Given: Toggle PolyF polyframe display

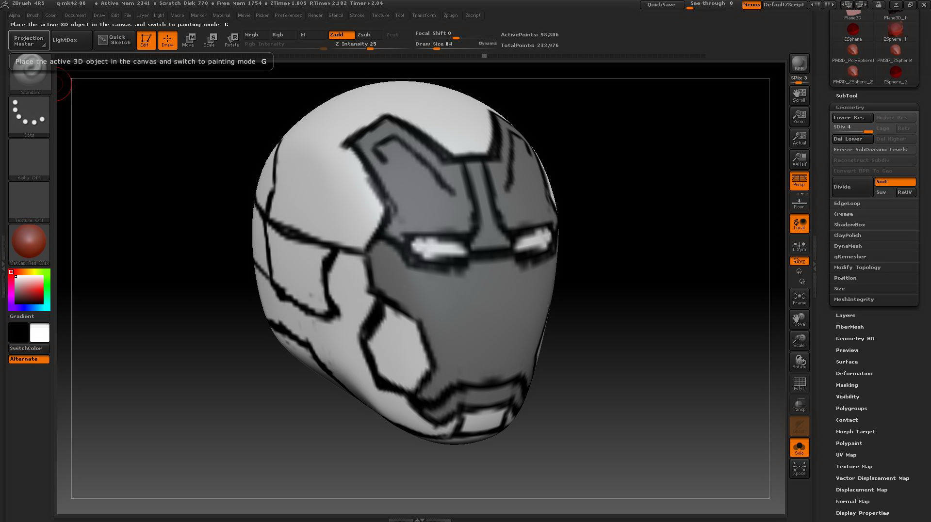Looking at the screenshot, I should tap(799, 383).
